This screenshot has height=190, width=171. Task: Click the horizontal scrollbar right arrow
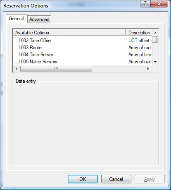point(148,69)
